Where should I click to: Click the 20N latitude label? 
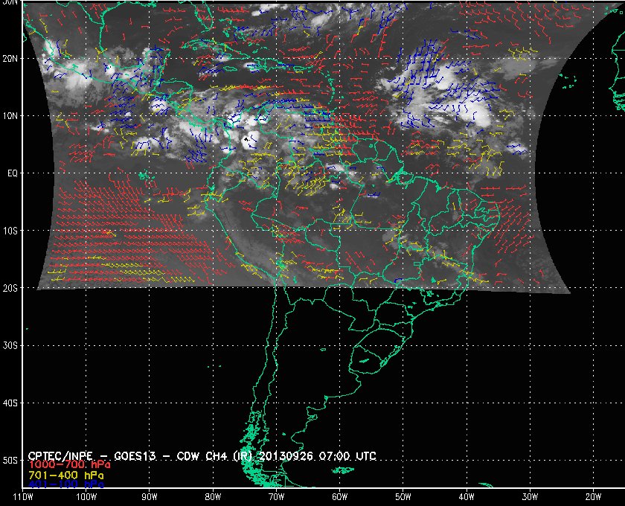[x=10, y=59]
